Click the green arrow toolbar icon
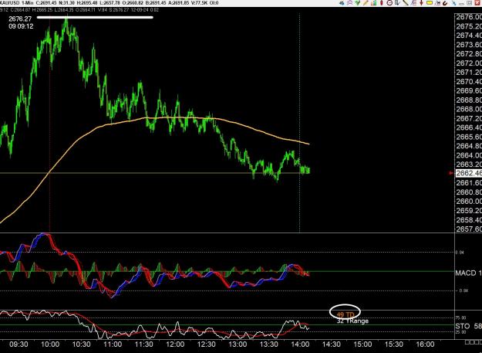Viewport: 482px width, 353px height. point(358,3)
